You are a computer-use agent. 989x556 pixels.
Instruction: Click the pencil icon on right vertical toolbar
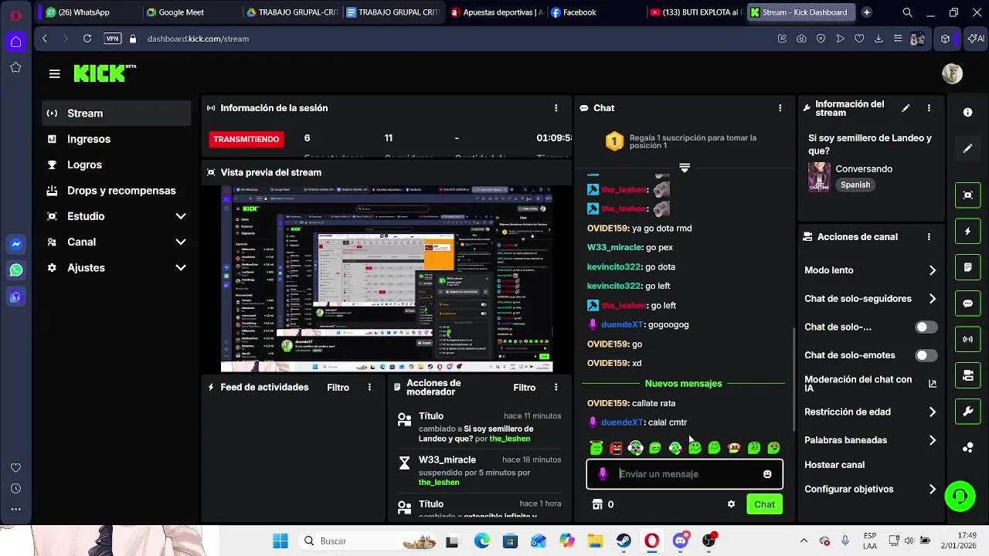point(968,148)
